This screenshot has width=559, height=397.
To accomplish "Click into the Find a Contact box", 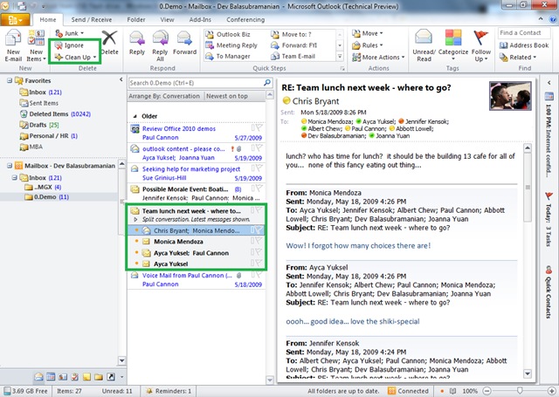I will [x=524, y=33].
